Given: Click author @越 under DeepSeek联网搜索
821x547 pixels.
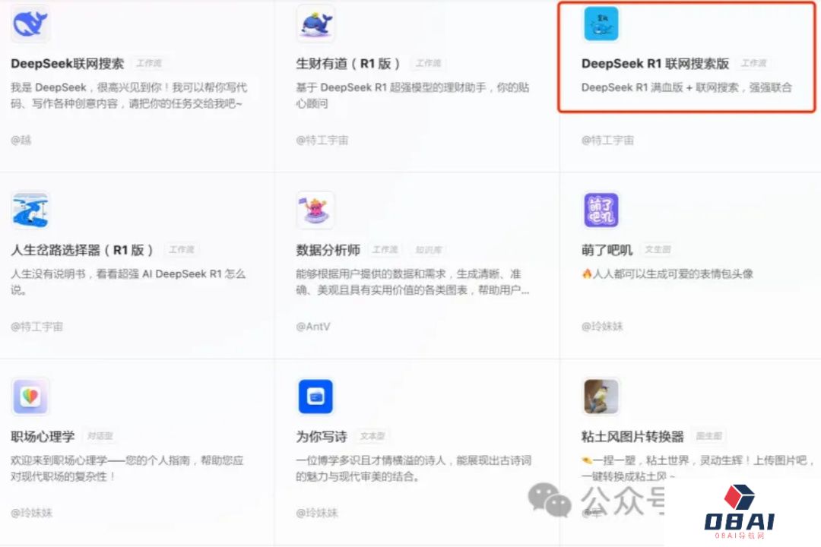Looking at the screenshot, I should (x=21, y=140).
